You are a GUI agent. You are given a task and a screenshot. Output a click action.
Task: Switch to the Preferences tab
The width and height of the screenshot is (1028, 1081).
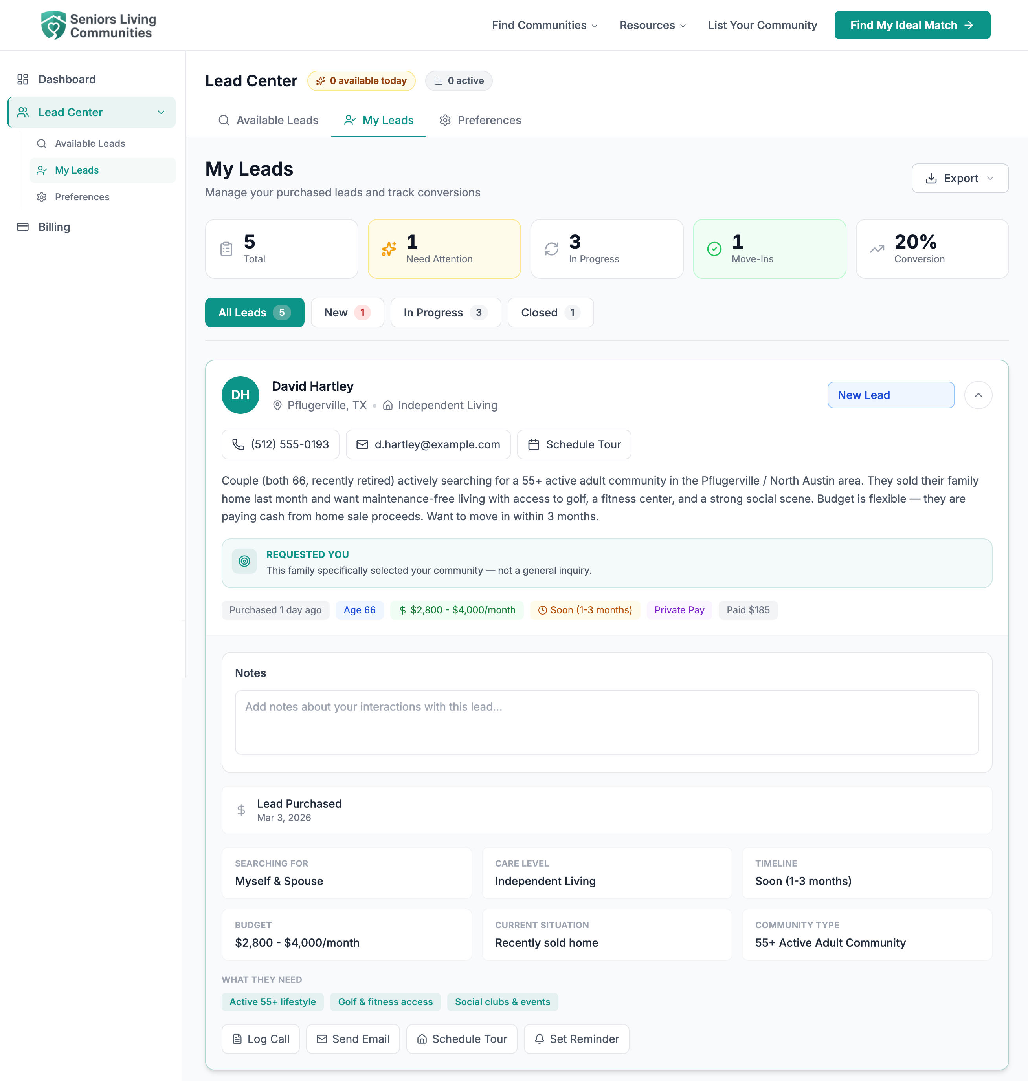point(489,120)
